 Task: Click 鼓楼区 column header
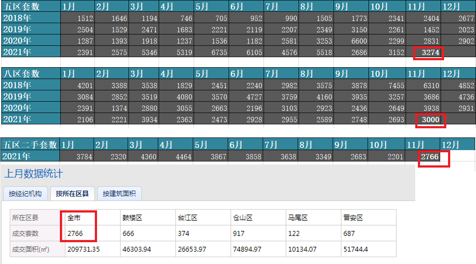point(132,218)
